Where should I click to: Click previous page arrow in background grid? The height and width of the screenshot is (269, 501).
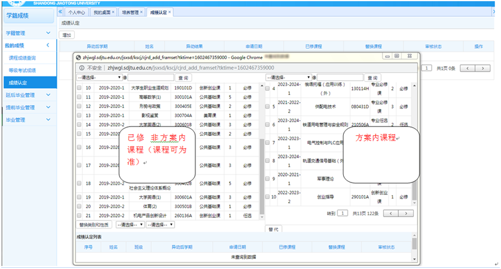click(468, 68)
